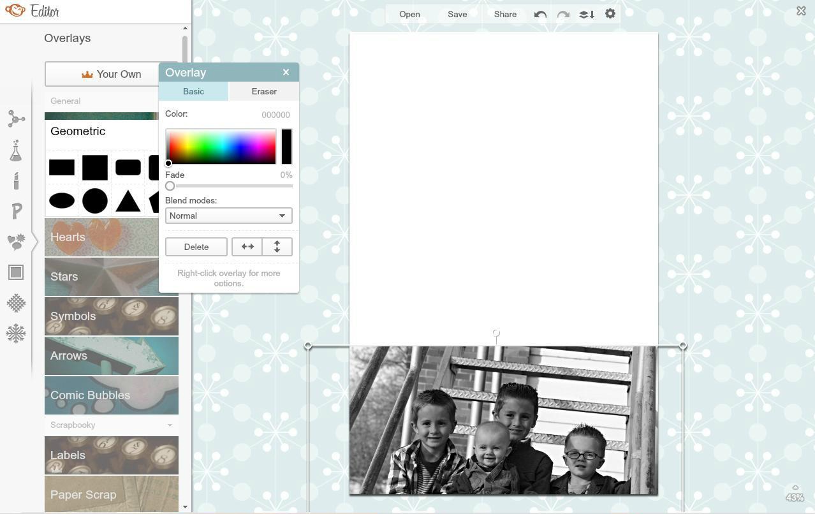815x514 pixels.
Task: Open the Text tool P icon
Action: (x=17, y=211)
